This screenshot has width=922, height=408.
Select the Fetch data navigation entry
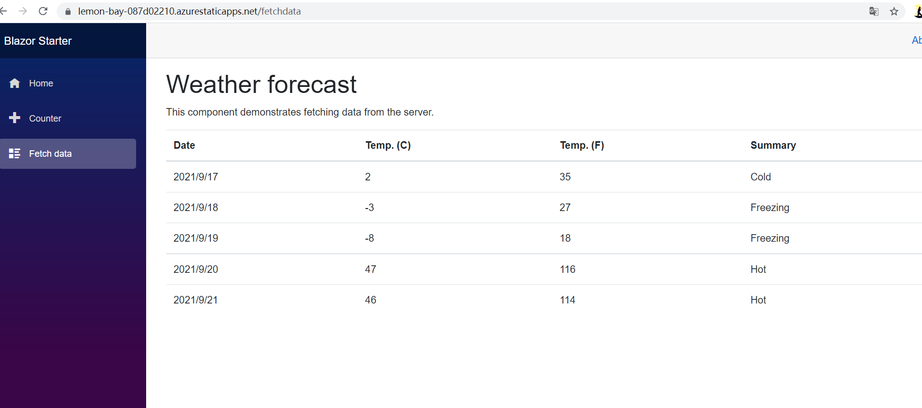[x=50, y=153]
